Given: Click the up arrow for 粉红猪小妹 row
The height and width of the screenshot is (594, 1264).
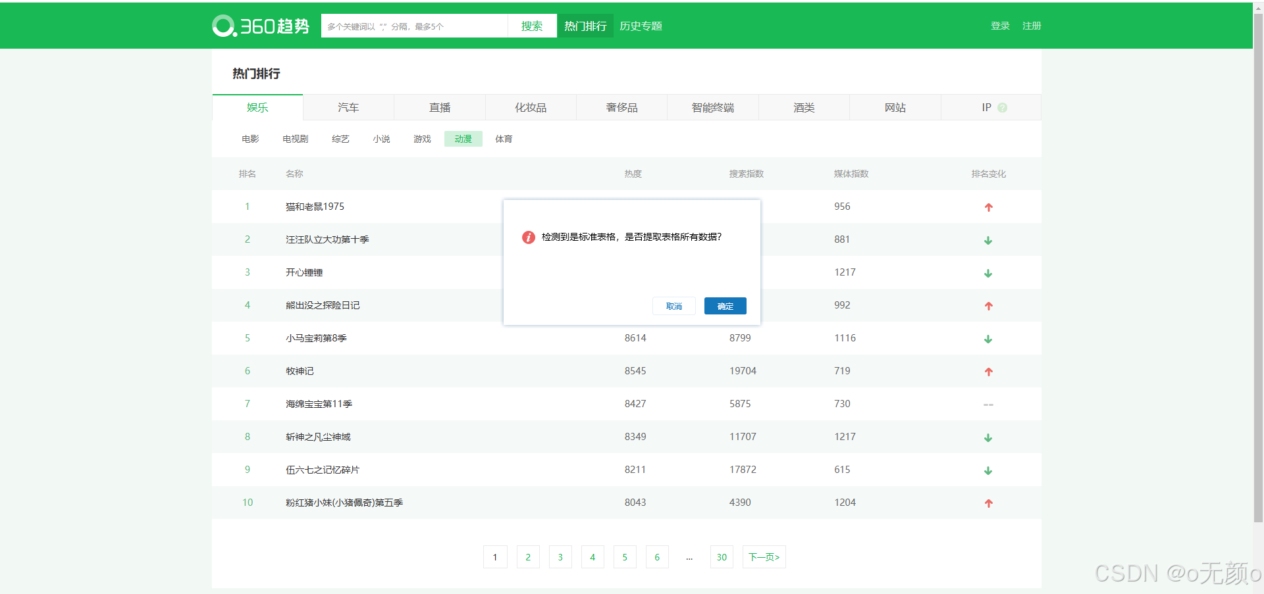Looking at the screenshot, I should (988, 503).
